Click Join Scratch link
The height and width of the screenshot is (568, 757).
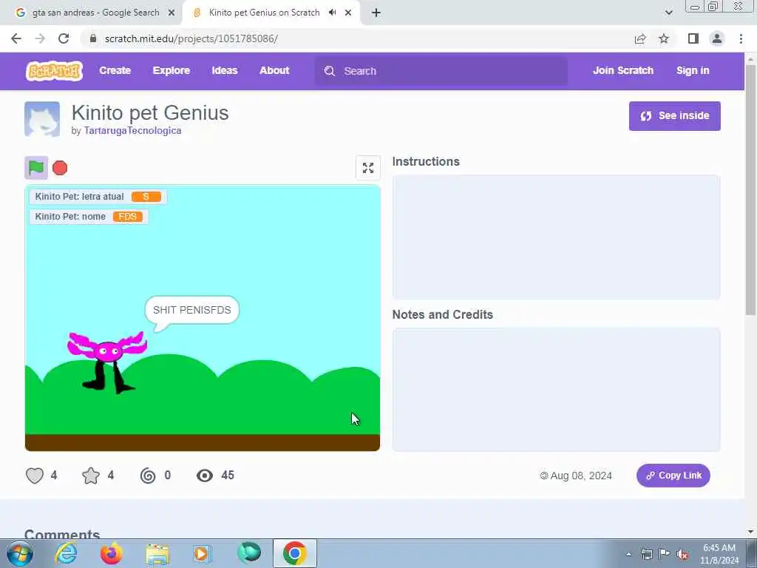[622, 70]
